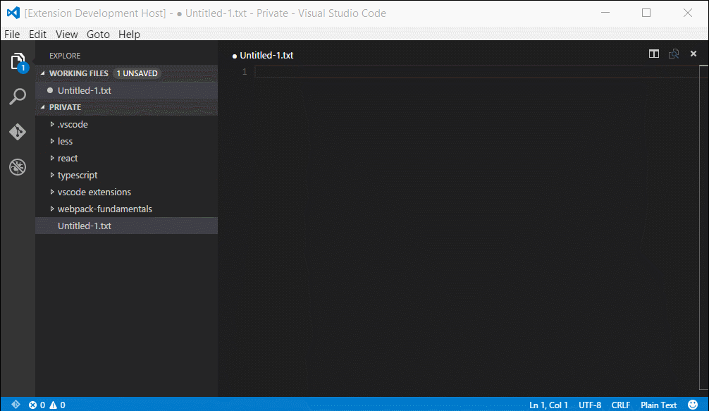Click the Explorer icon showing badge 1
This screenshot has height=411, width=709.
pyautogui.click(x=17, y=61)
